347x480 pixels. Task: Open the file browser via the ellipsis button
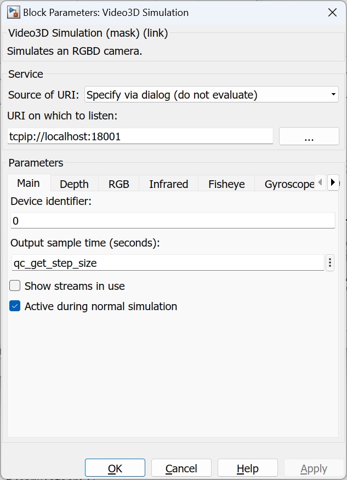coord(309,136)
